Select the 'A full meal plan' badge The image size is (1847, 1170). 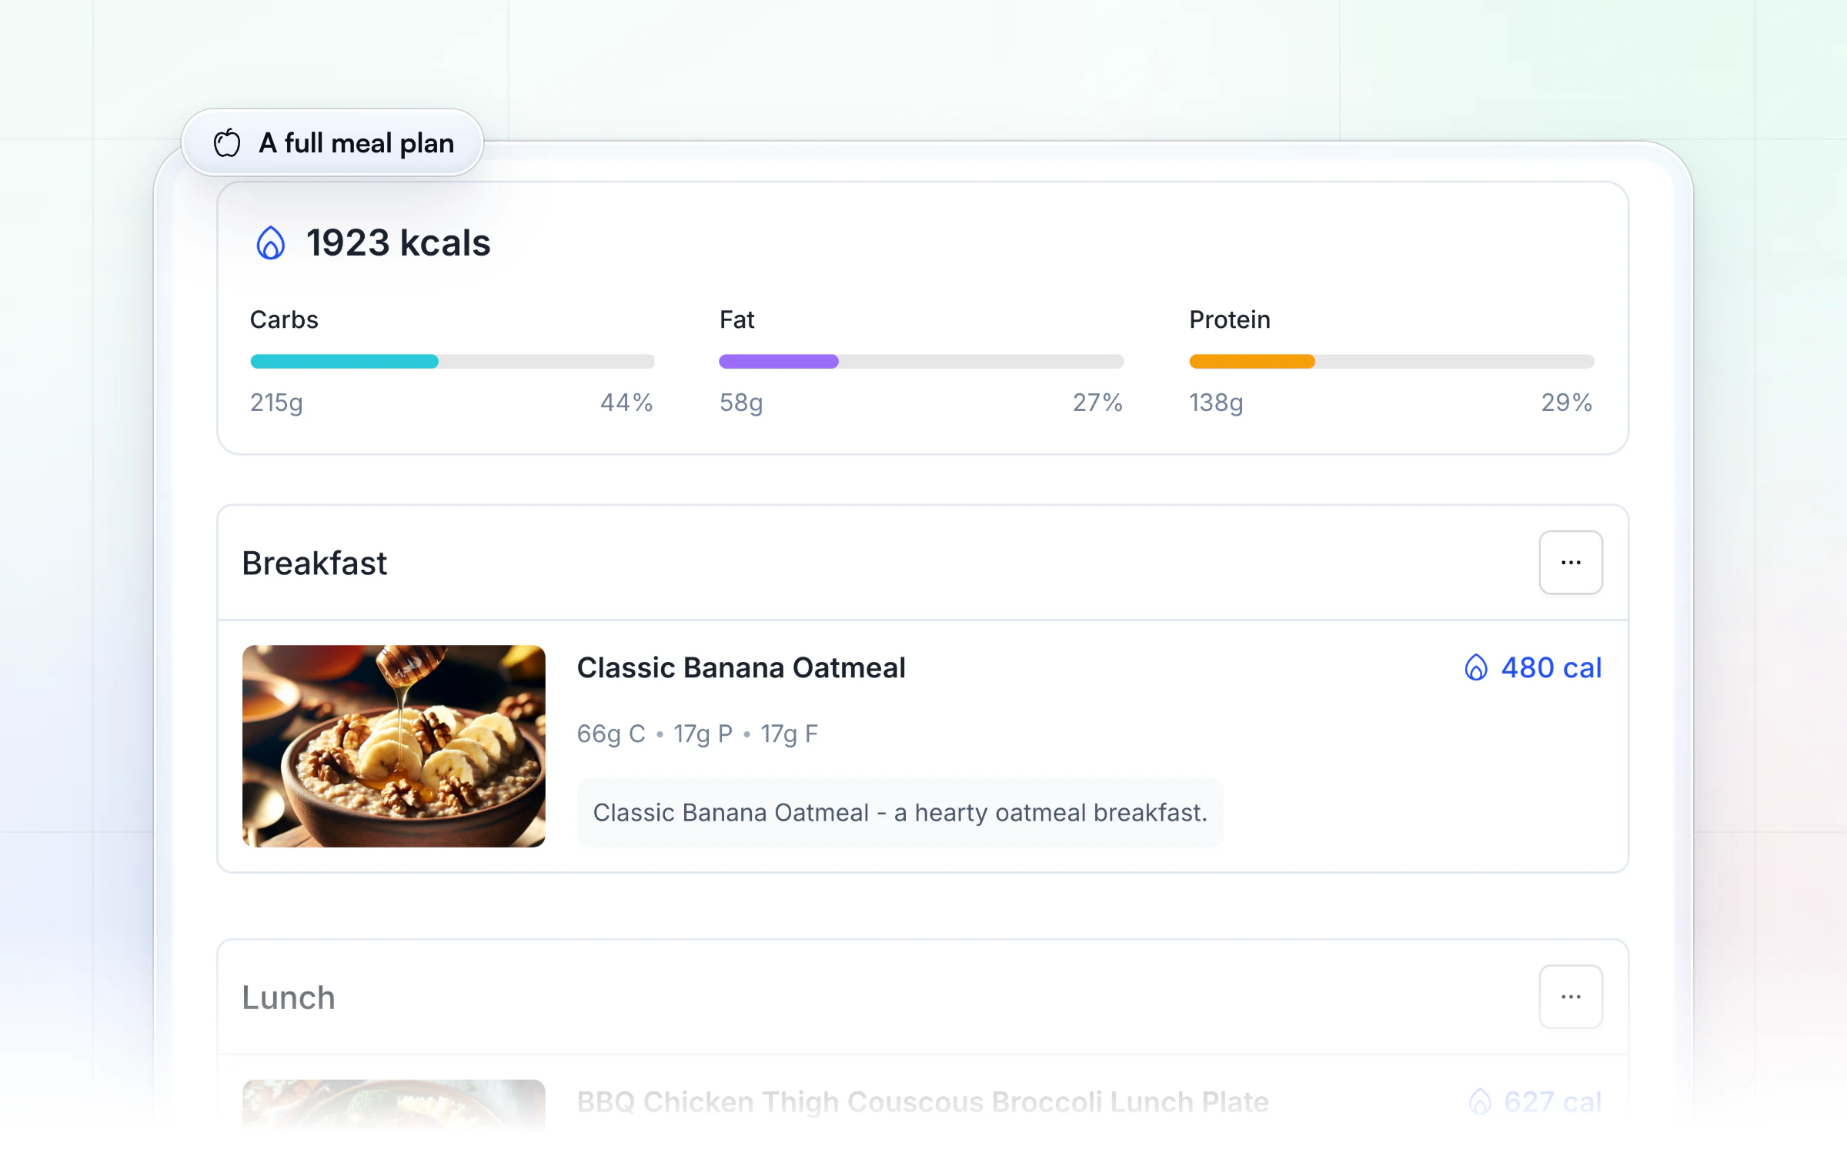[332, 143]
